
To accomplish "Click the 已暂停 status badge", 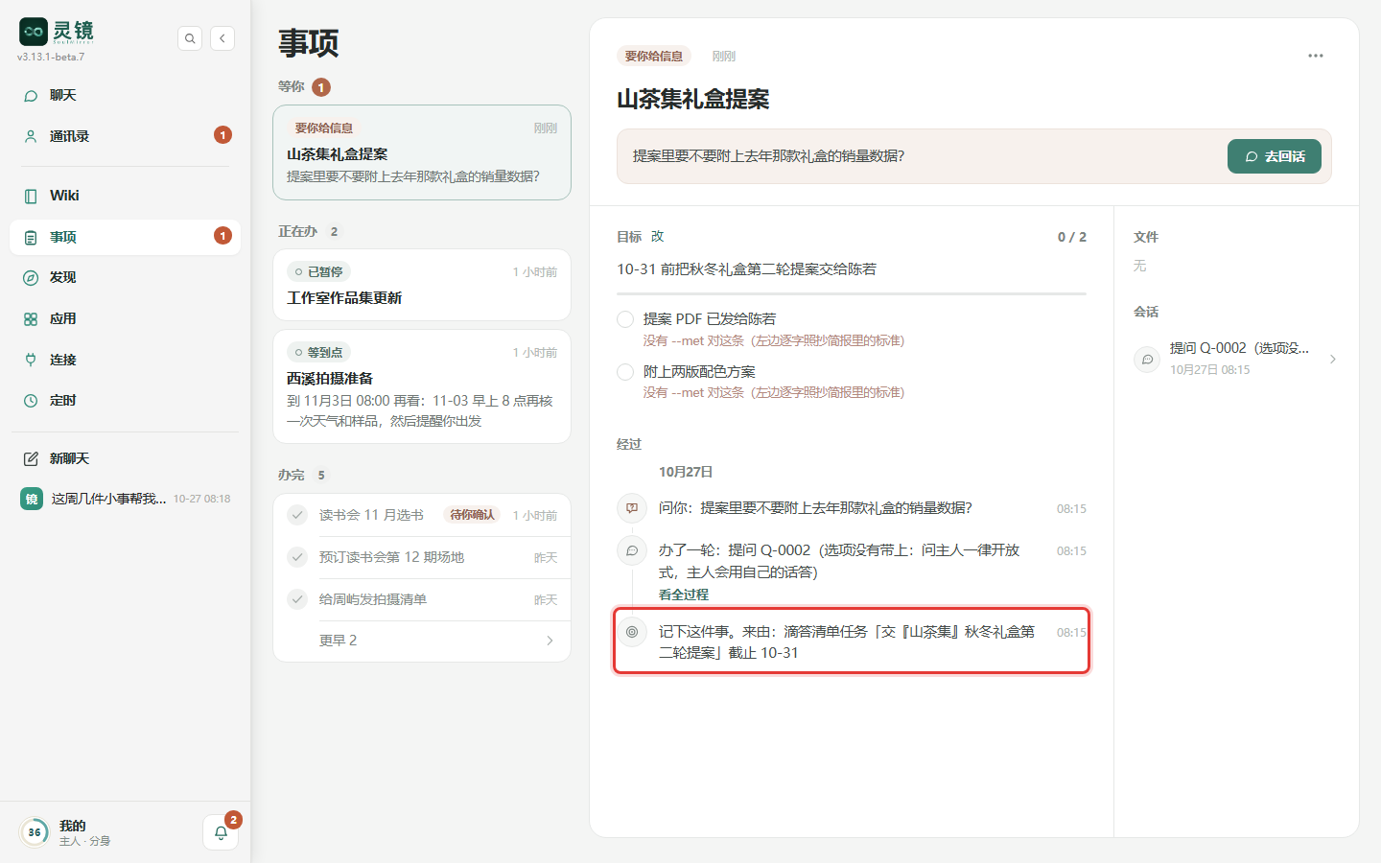I will (318, 272).
